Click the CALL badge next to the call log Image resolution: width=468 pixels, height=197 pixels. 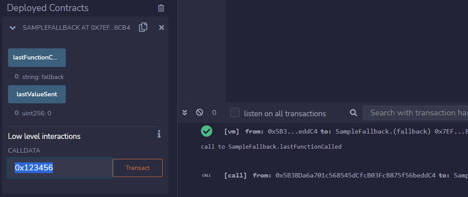(207, 175)
